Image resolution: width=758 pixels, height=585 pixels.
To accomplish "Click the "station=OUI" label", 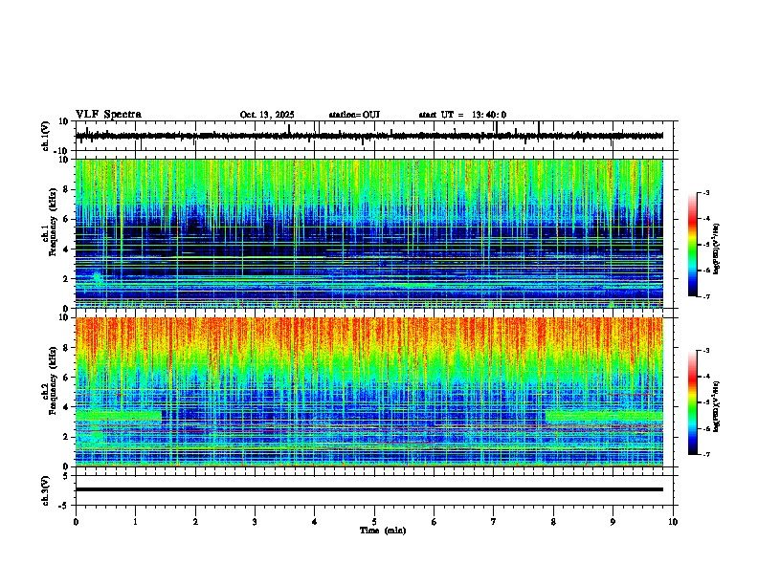I will click(x=354, y=115).
